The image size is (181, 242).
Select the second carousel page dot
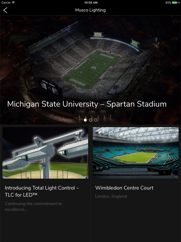click(90, 120)
